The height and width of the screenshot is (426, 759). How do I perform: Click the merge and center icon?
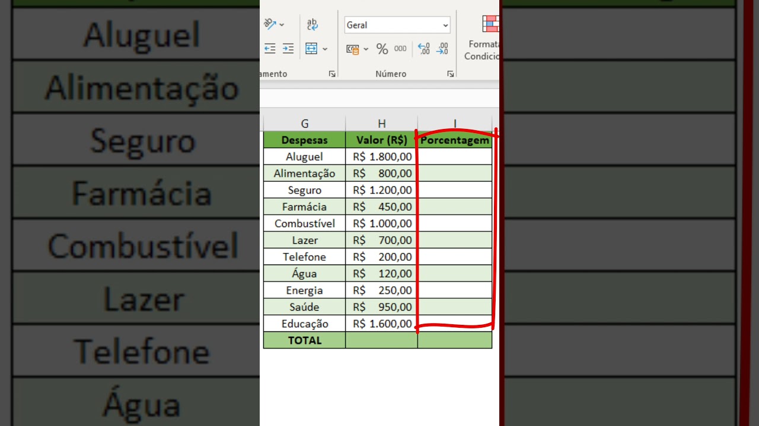coord(311,49)
